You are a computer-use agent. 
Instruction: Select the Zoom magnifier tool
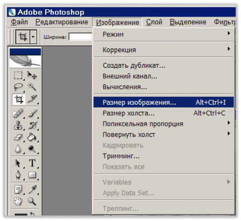click(32, 202)
